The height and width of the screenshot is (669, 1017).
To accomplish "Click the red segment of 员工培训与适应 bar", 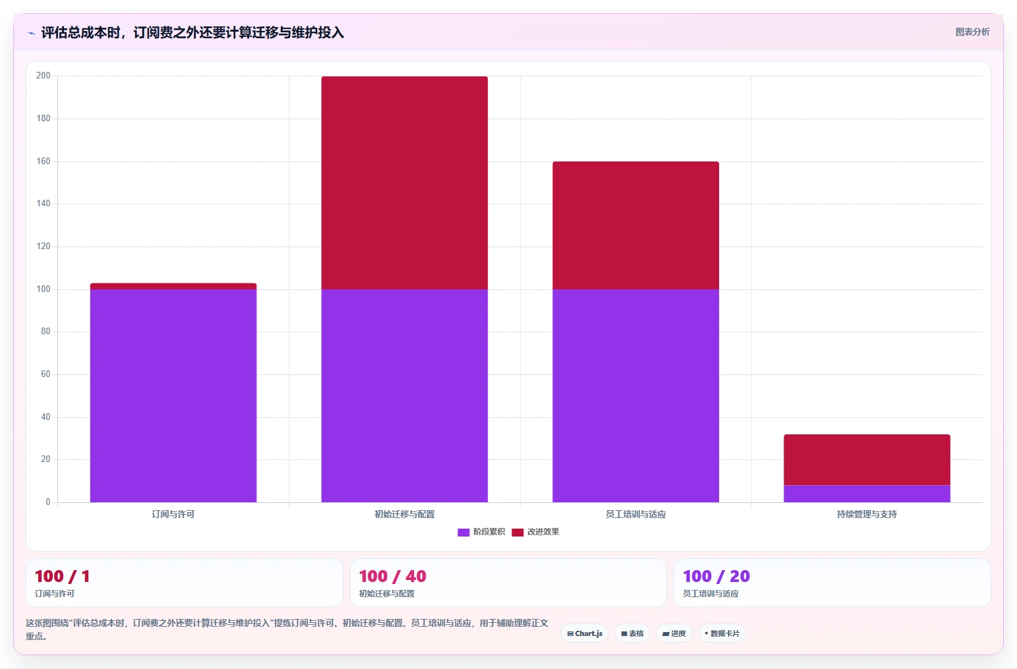I will 636,225.
